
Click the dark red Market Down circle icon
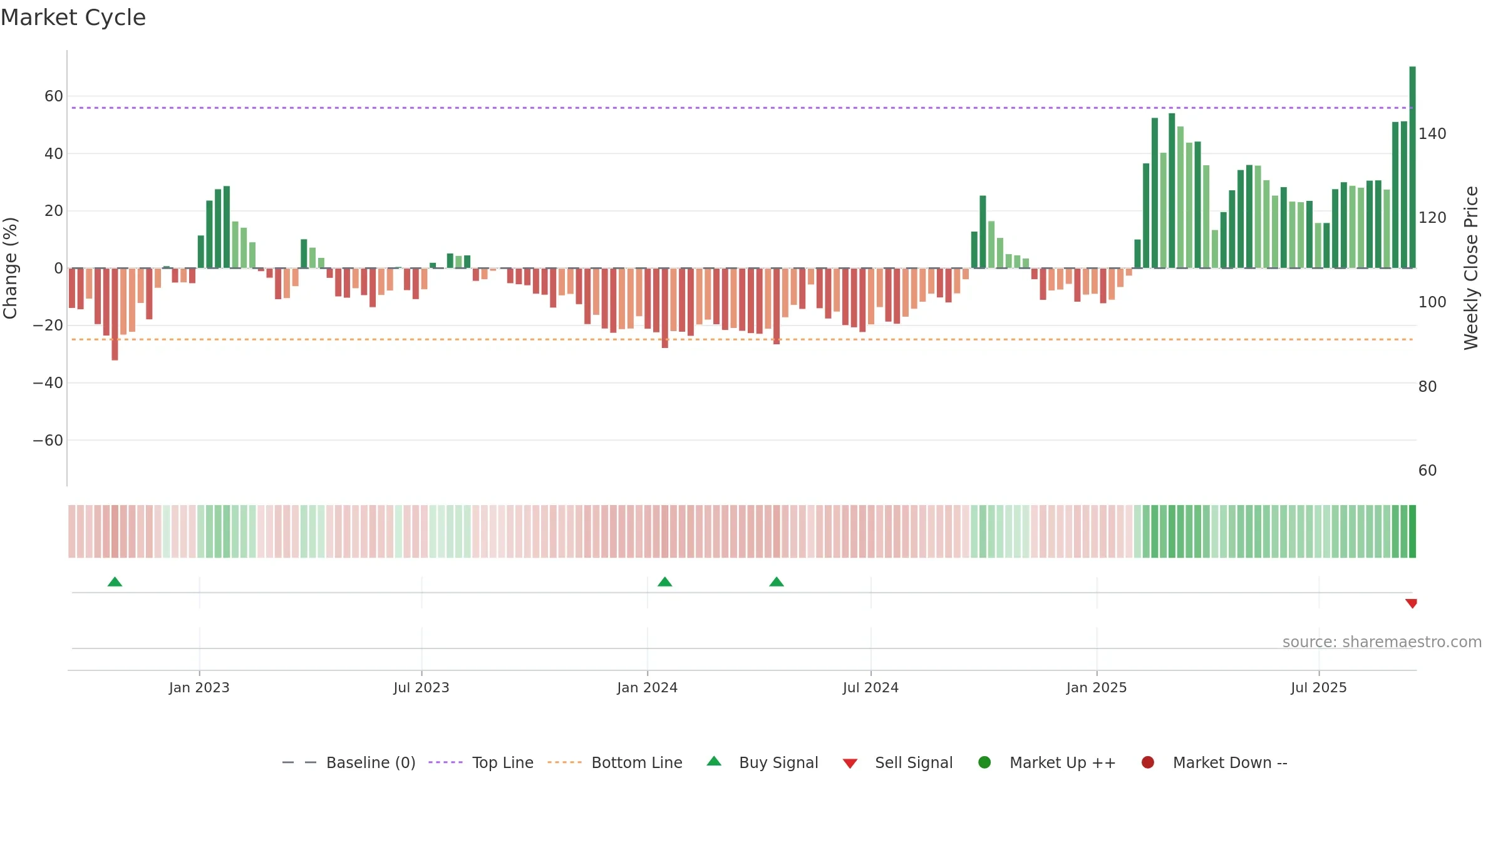[1148, 762]
